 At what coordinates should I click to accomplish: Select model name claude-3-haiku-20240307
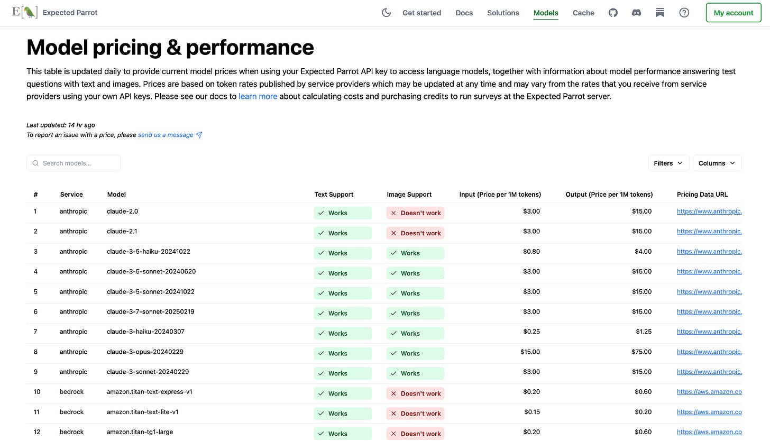pyautogui.click(x=145, y=332)
